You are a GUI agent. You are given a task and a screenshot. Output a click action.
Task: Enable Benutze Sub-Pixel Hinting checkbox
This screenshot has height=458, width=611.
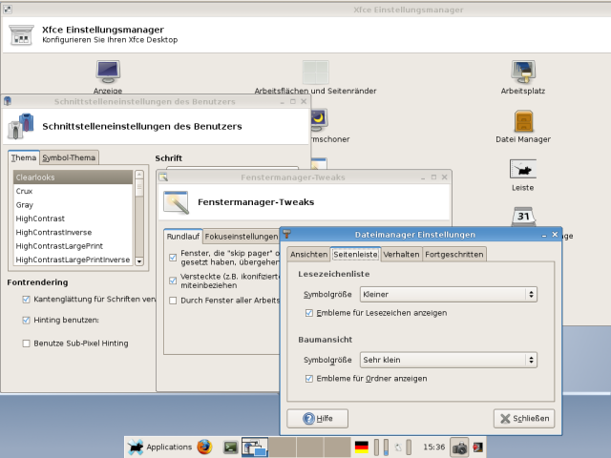pos(26,343)
